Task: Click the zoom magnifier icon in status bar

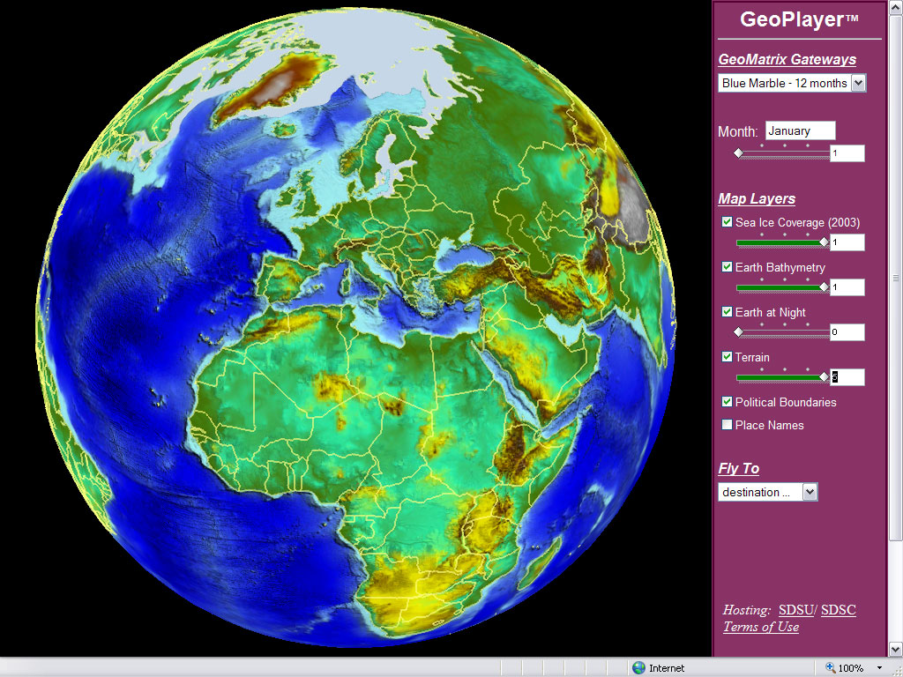Action: (831, 668)
